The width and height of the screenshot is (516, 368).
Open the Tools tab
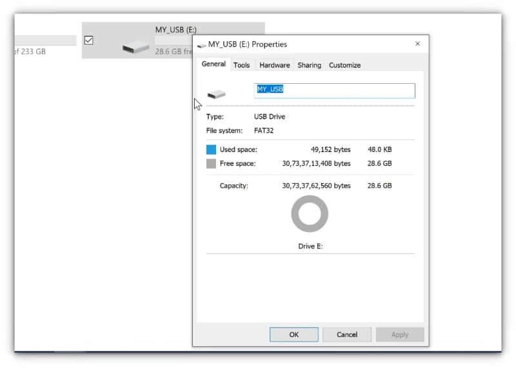[x=242, y=65]
